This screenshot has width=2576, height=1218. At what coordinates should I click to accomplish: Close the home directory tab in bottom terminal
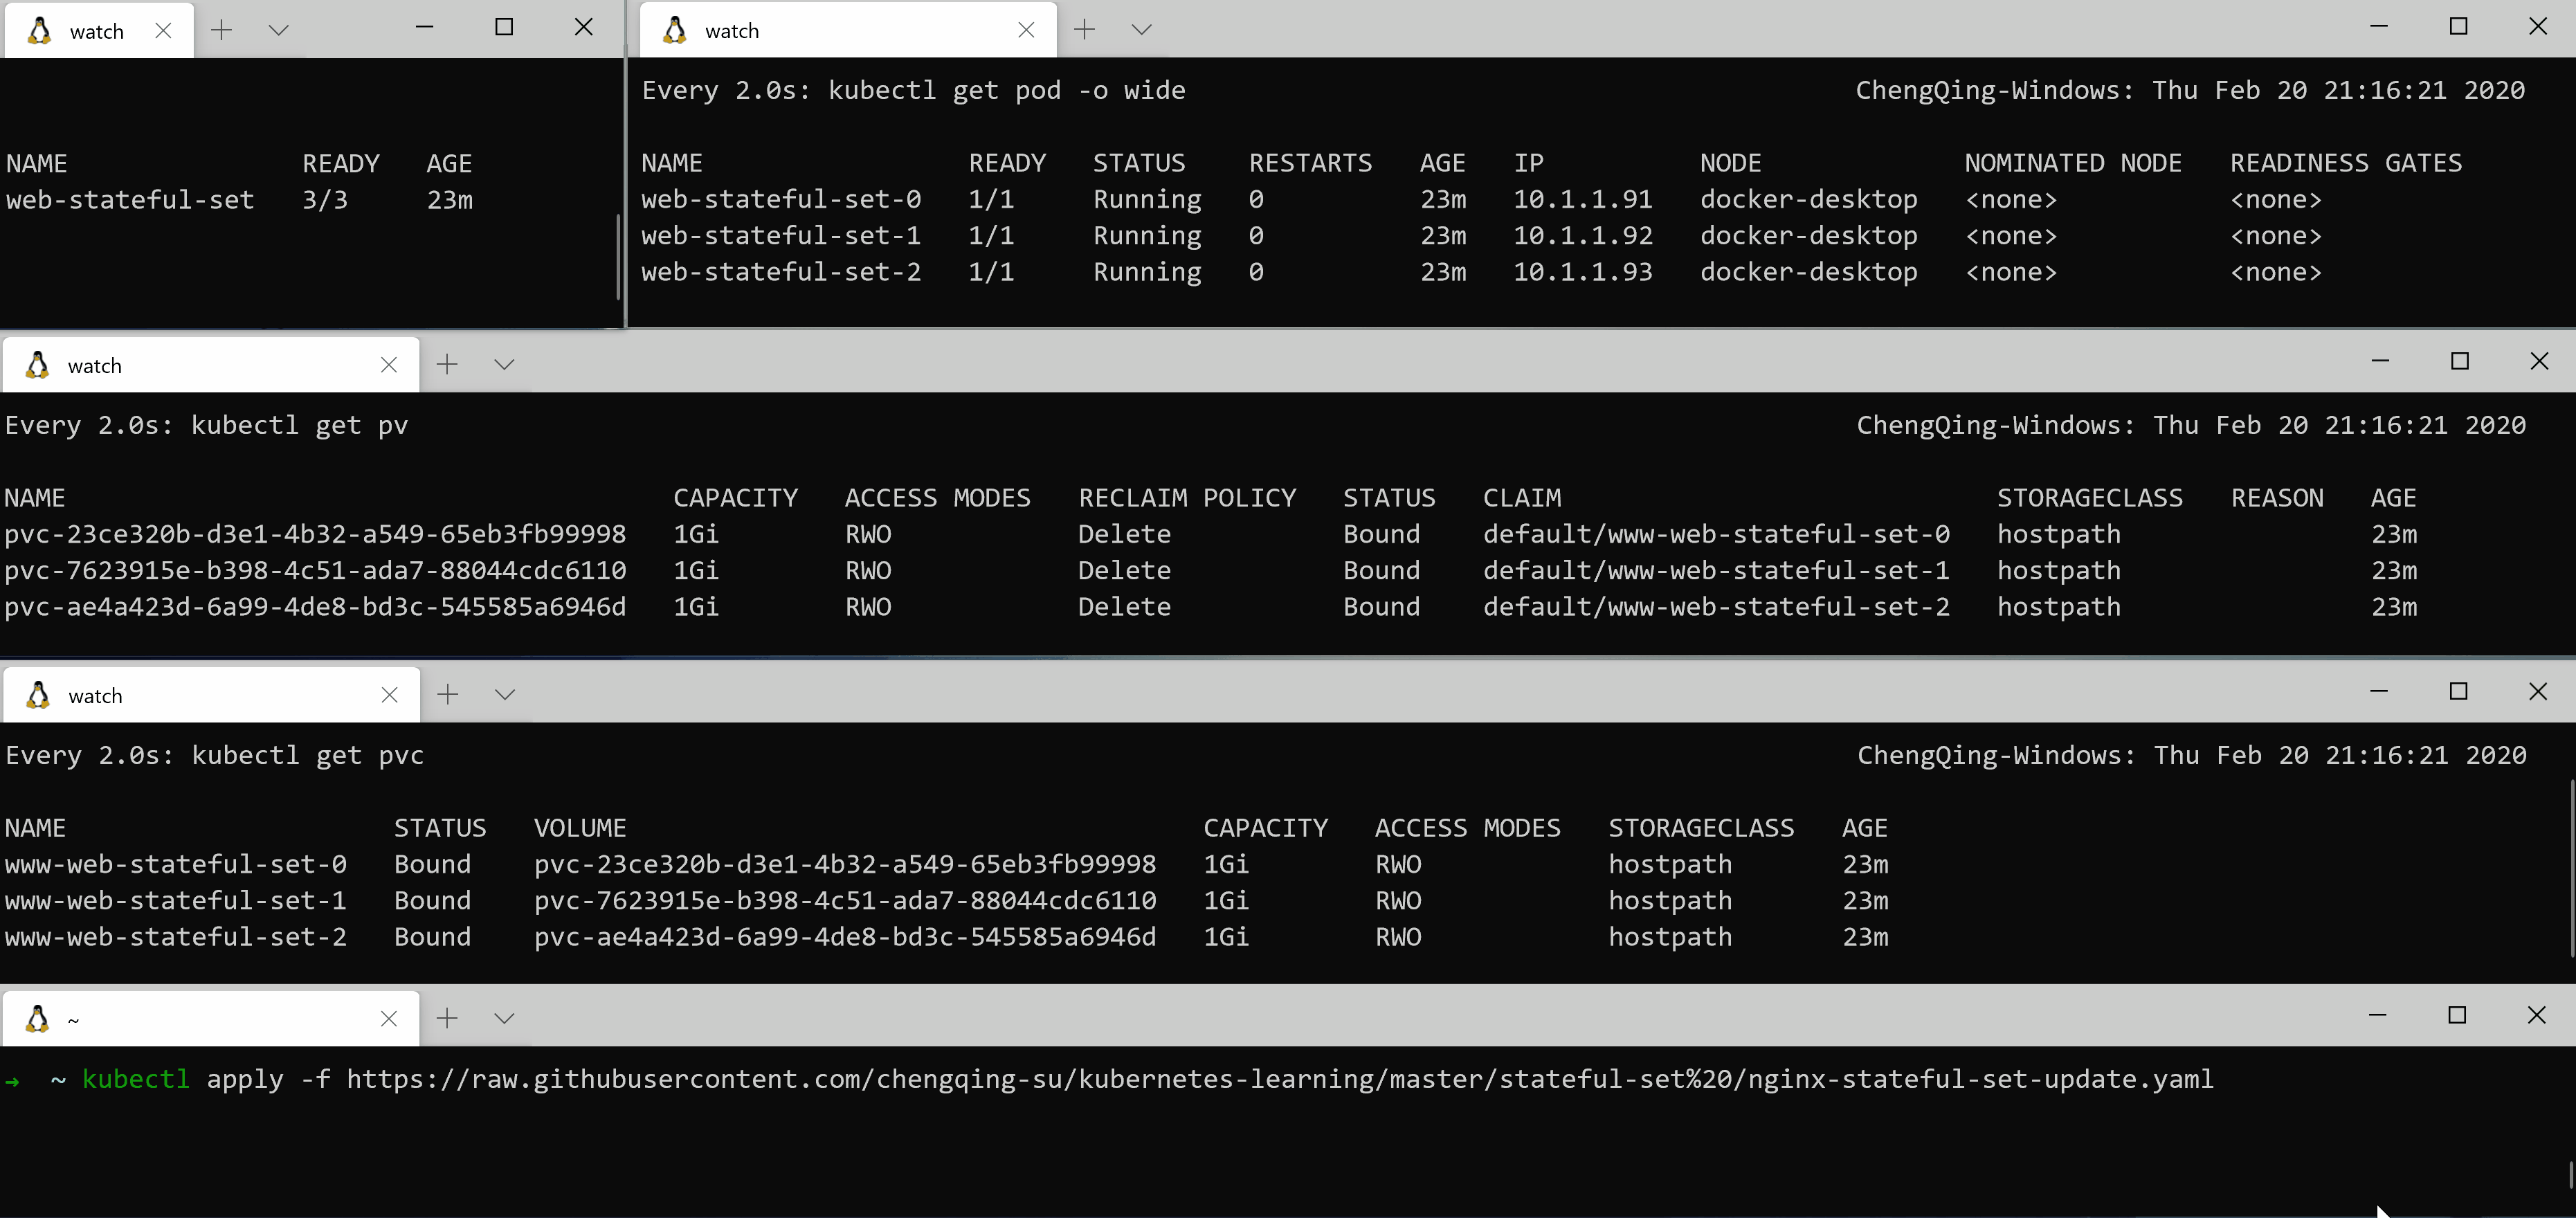389,1019
